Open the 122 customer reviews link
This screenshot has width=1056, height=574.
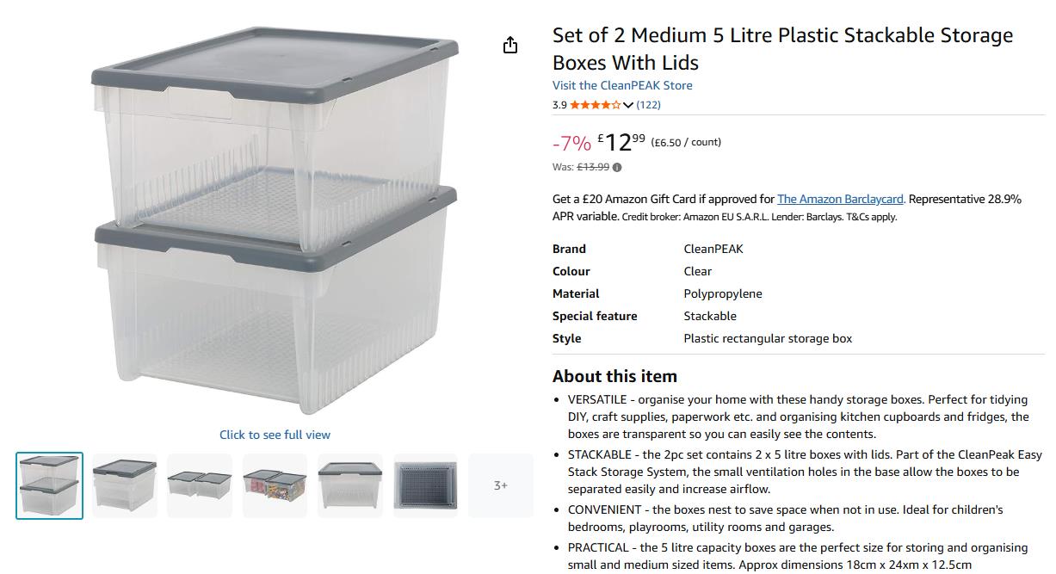click(648, 105)
